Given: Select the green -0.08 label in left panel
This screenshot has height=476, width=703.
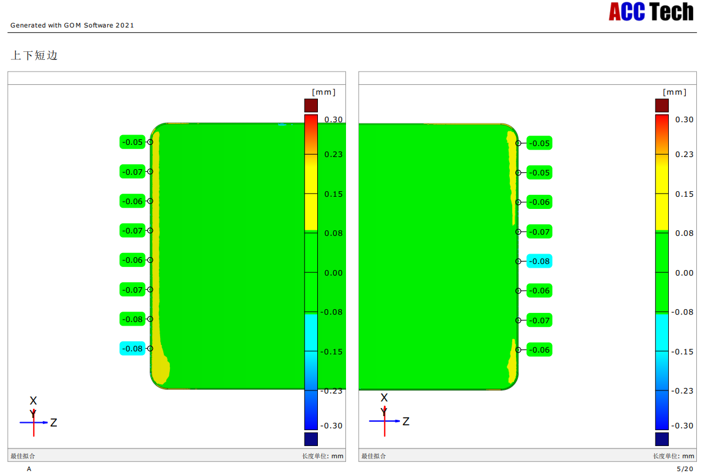Looking at the screenshot, I should (x=132, y=319).
